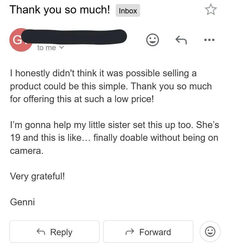Click the paragraph mentioning the little sister
This screenshot has height=247, width=227.
pos(114,138)
